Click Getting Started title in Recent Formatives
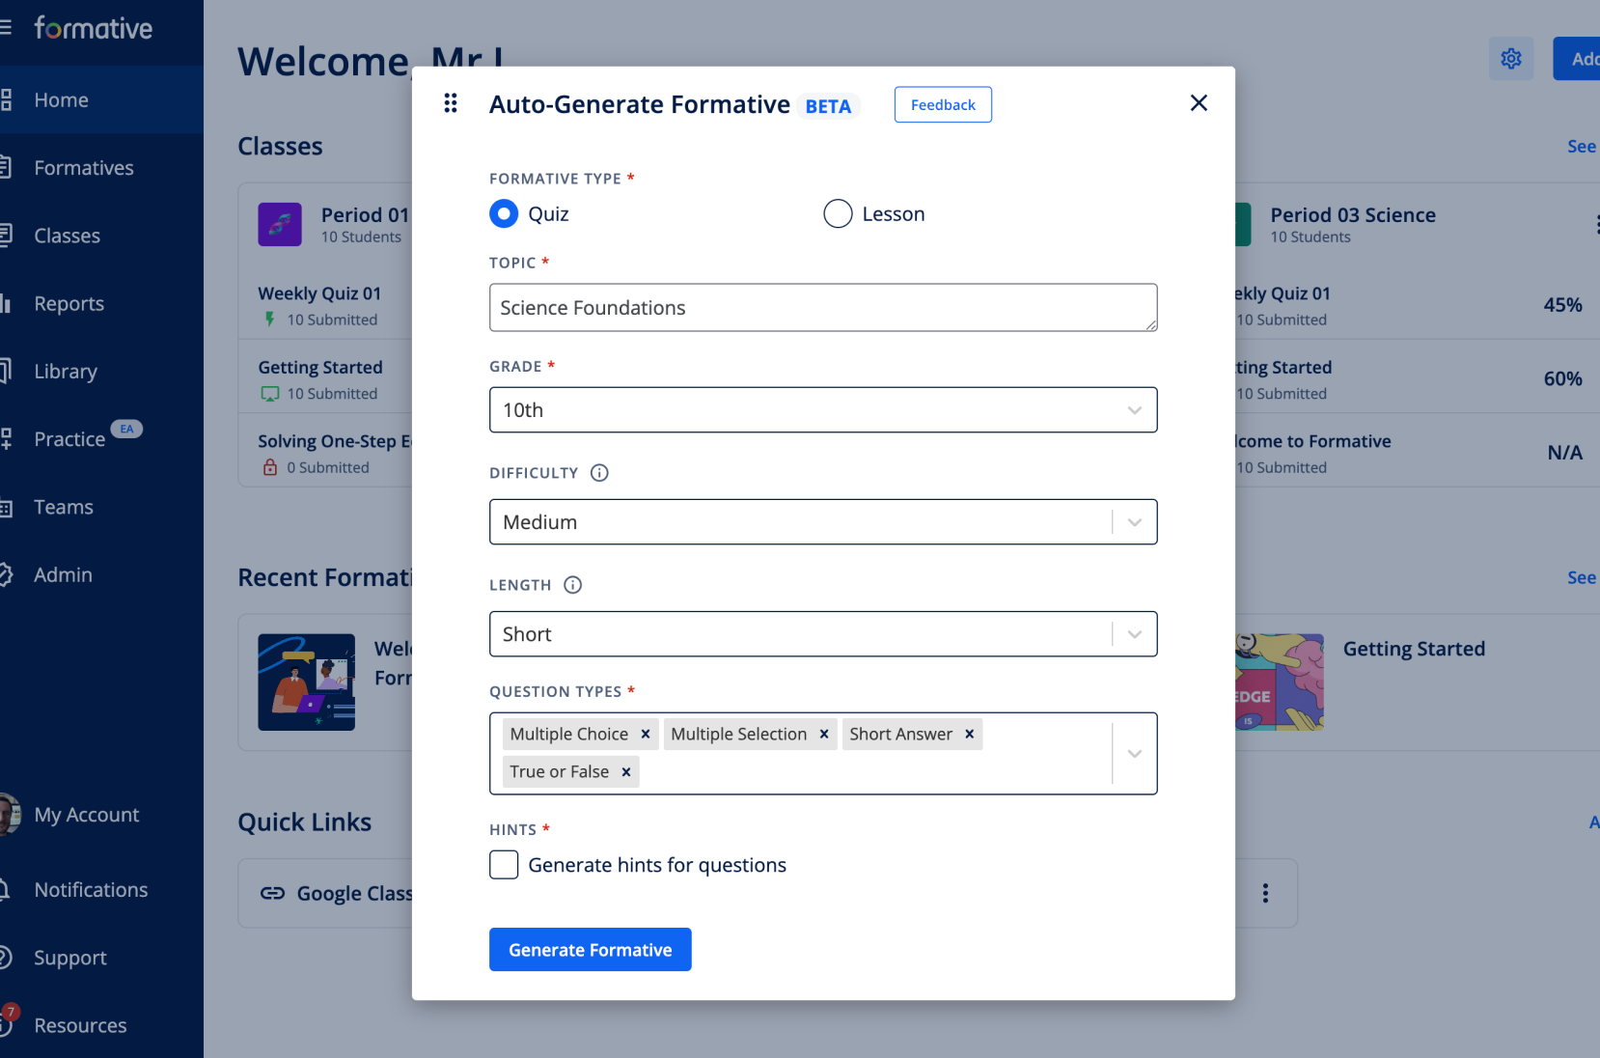Viewport: 1600px width, 1058px height. (1414, 649)
